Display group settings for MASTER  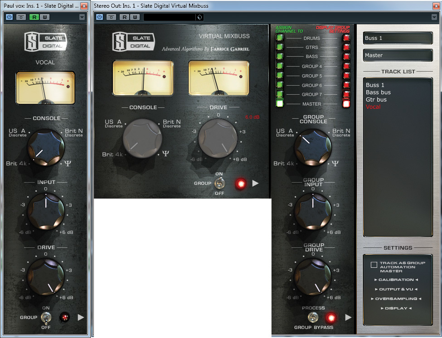coord(346,104)
